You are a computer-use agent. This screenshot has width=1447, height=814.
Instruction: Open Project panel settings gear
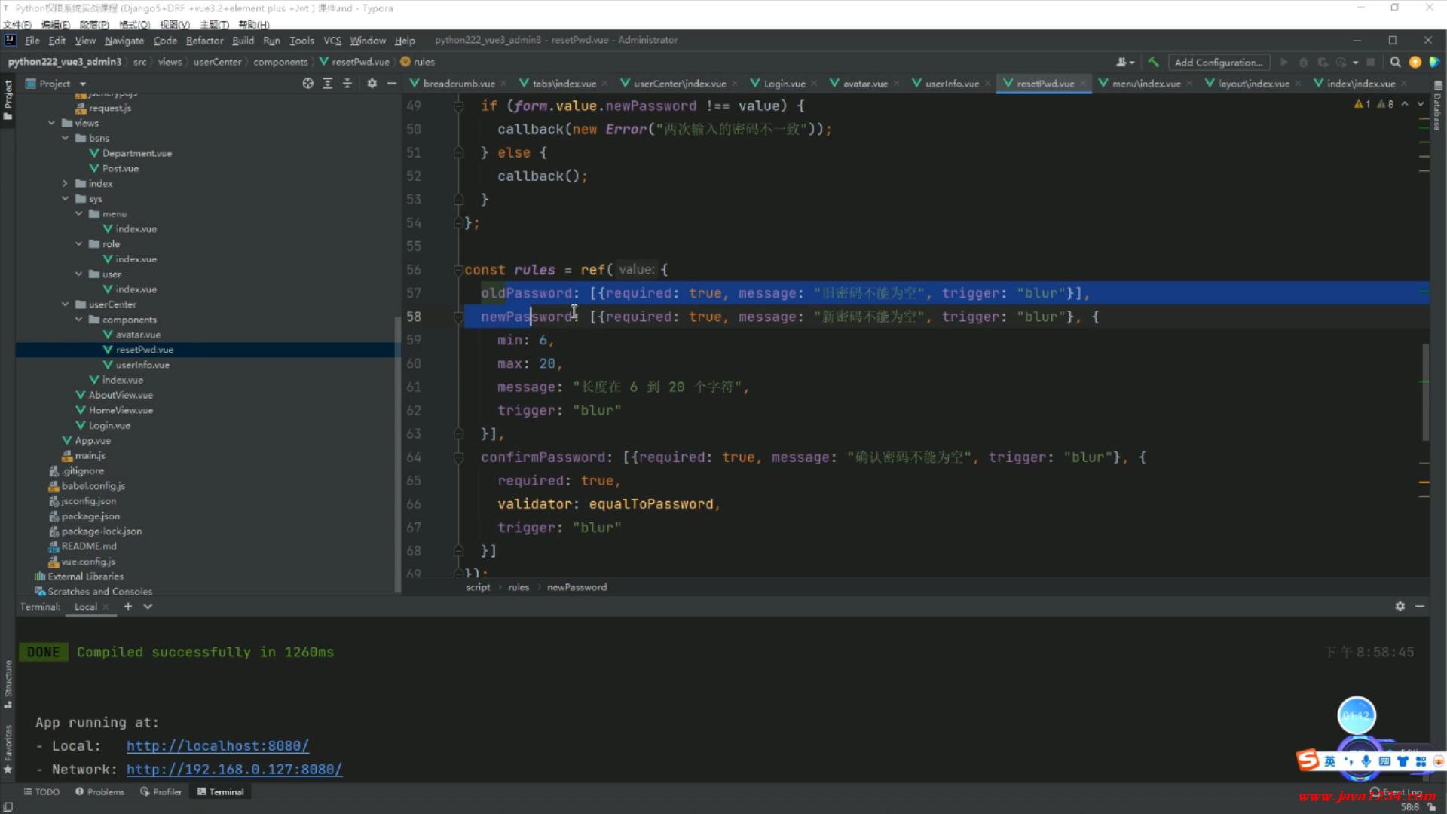372,84
